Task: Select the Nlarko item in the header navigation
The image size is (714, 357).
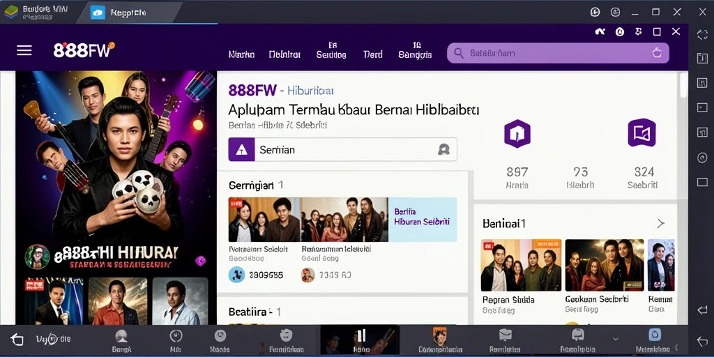Action: (241, 54)
